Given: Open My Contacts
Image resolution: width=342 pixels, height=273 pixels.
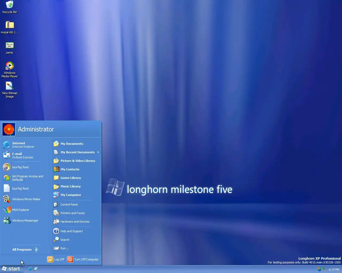Looking at the screenshot, I should 76,169.
